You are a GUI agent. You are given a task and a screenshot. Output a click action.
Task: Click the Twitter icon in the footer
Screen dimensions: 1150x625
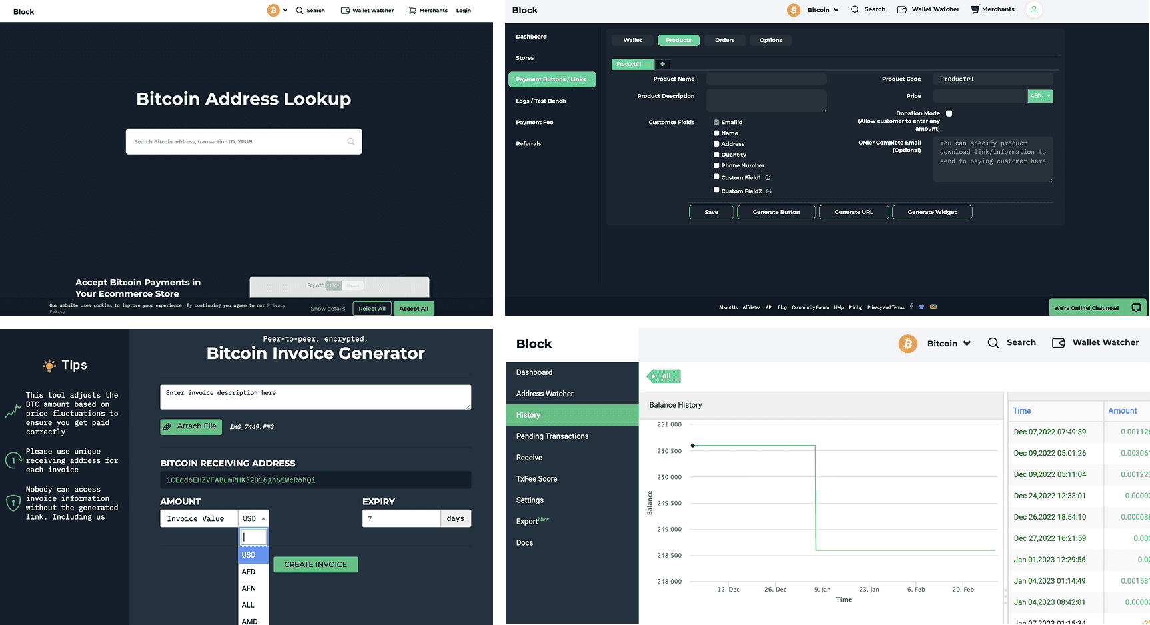pyautogui.click(x=921, y=307)
